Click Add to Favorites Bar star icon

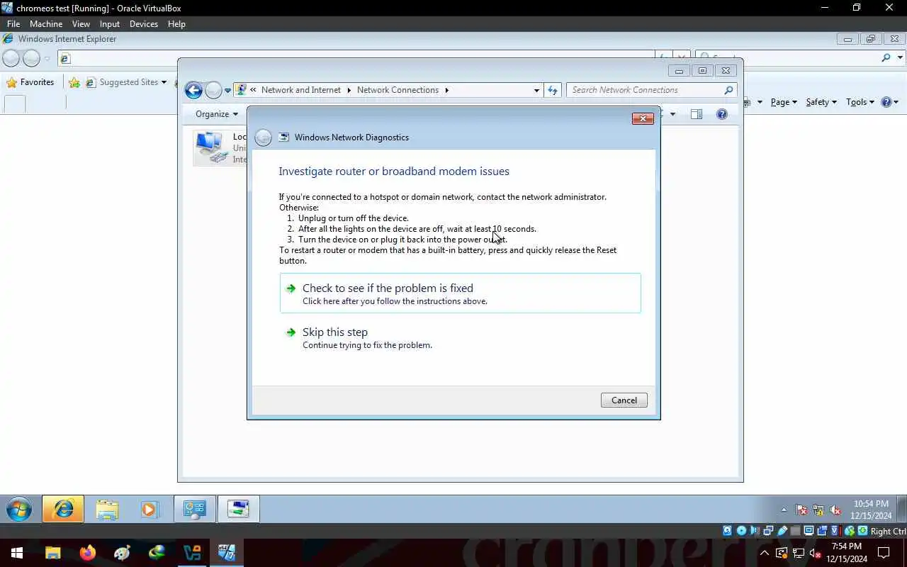[x=74, y=83]
